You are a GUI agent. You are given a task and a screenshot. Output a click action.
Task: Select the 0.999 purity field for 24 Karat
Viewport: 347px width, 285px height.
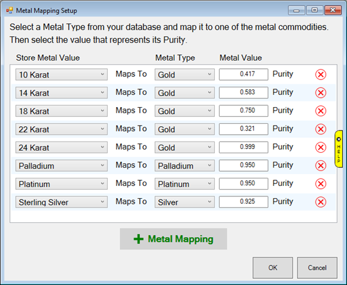tap(244, 147)
